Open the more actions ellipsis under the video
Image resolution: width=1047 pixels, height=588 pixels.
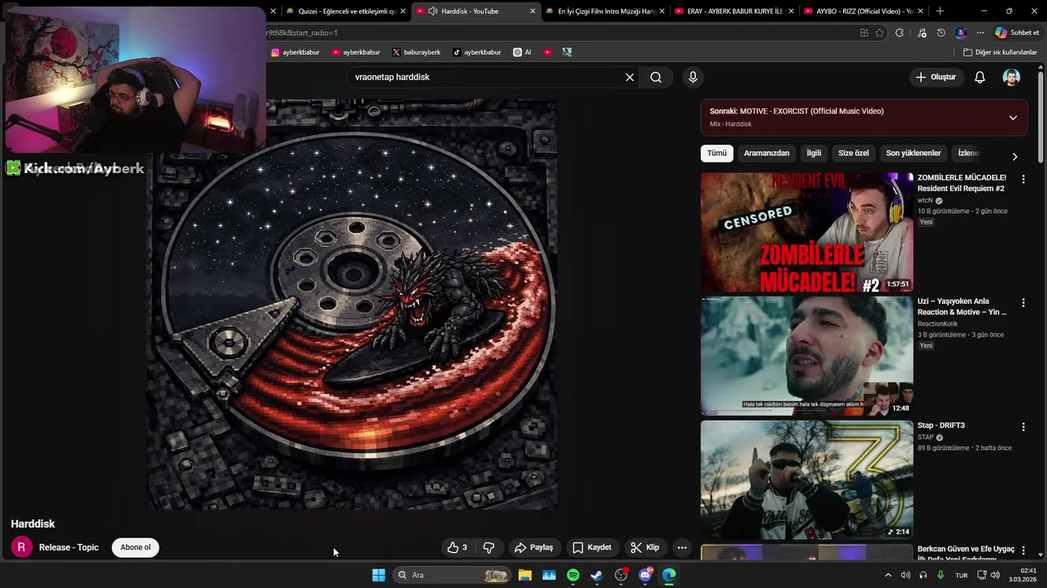[x=682, y=547]
